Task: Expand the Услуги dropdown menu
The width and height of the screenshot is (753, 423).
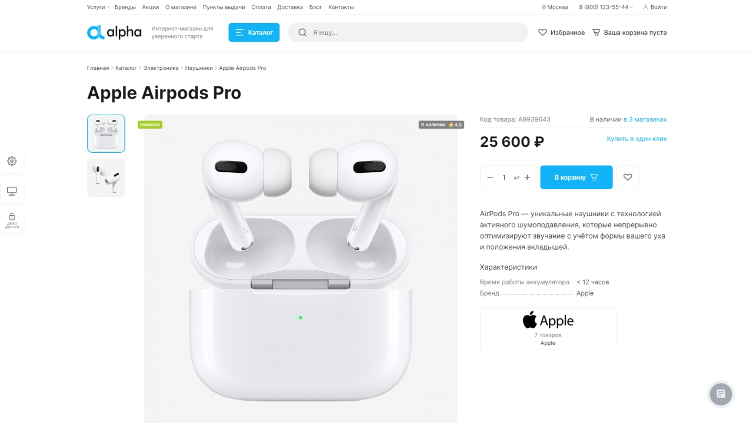Action: [98, 7]
